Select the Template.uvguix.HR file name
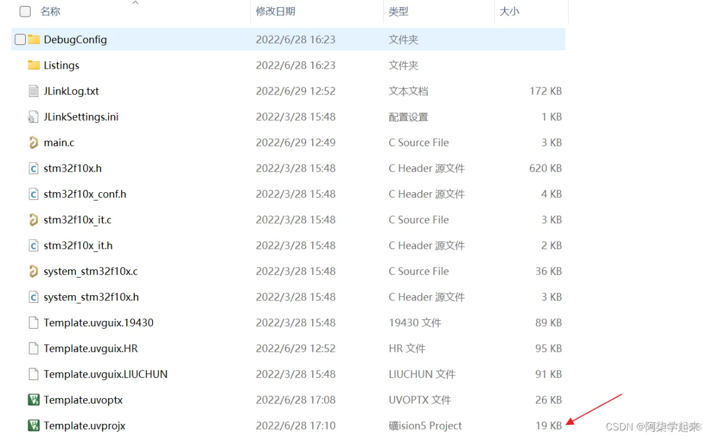This screenshot has height=437, width=708. 91,348
